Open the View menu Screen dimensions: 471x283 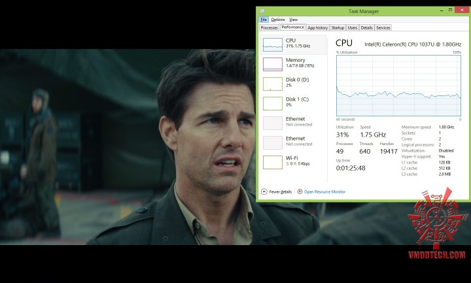pos(294,20)
